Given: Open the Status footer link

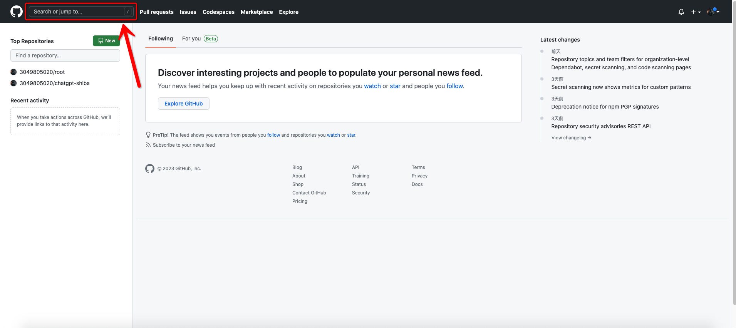Looking at the screenshot, I should pos(359,184).
